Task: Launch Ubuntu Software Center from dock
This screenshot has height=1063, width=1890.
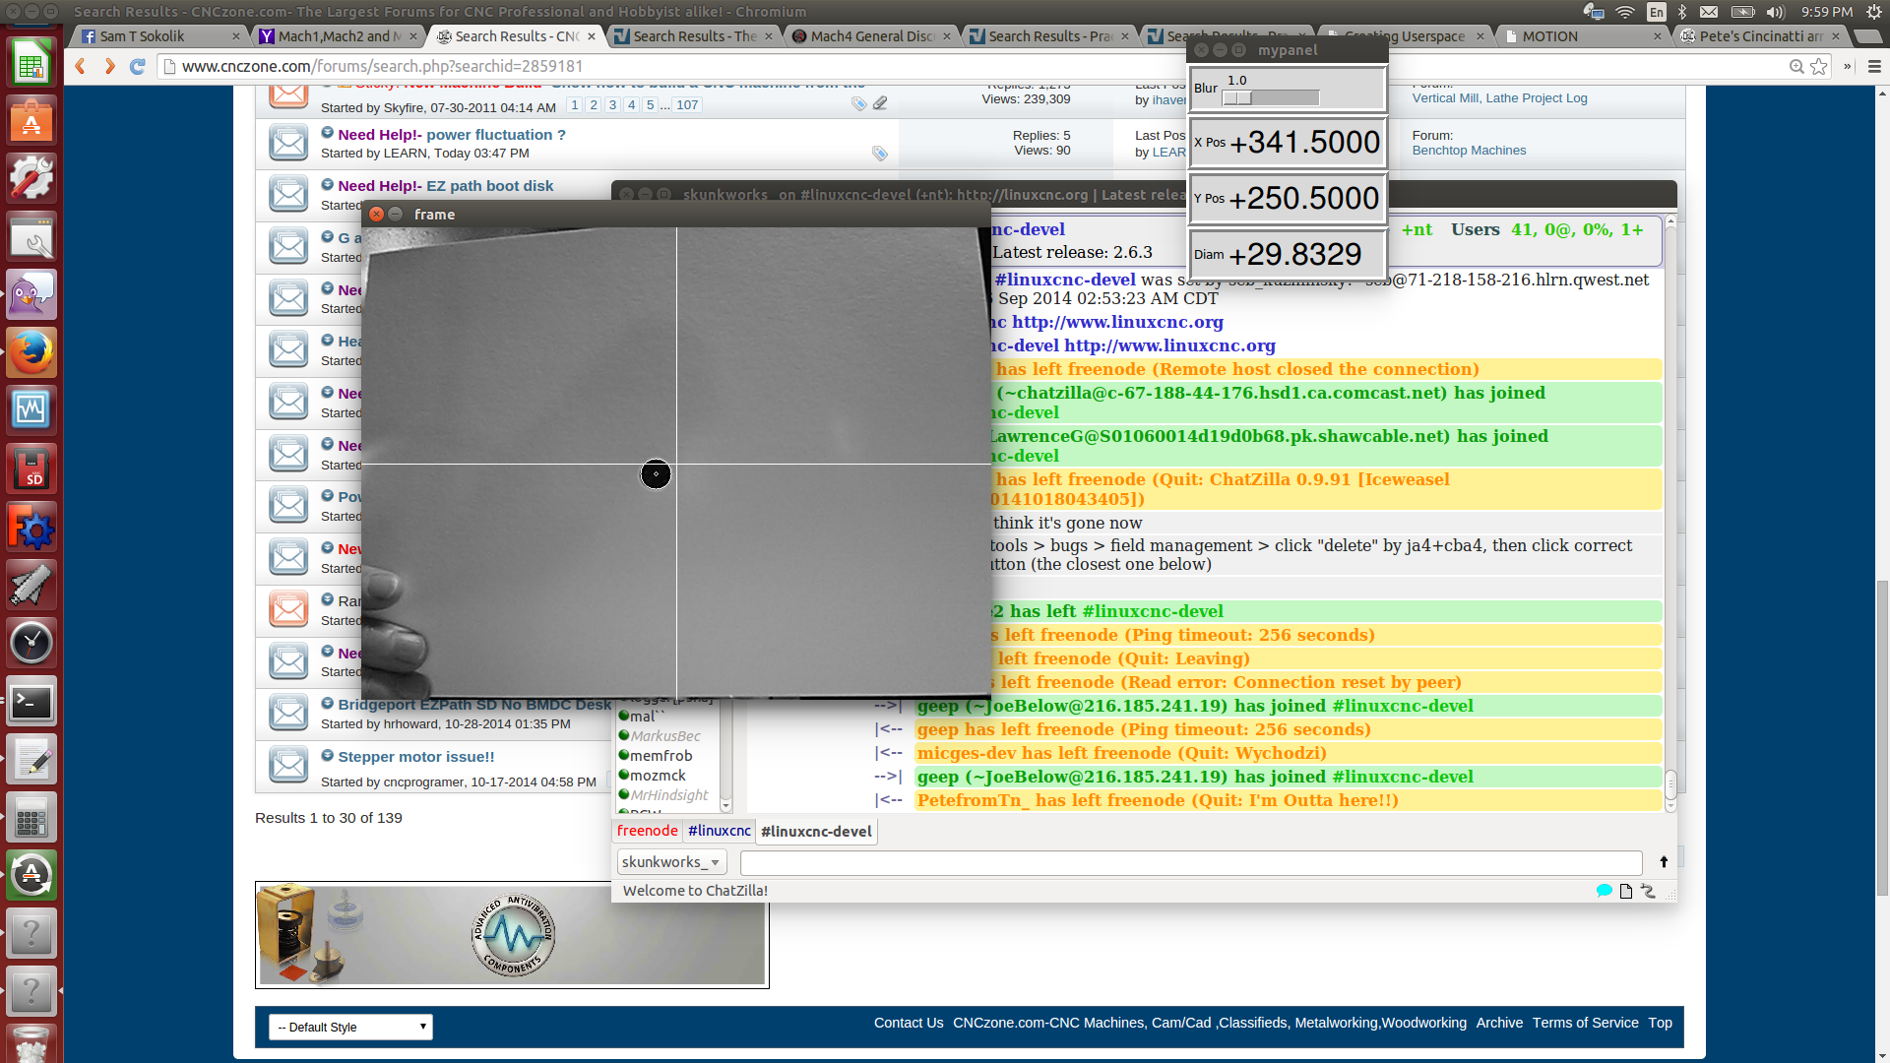Action: 31,121
